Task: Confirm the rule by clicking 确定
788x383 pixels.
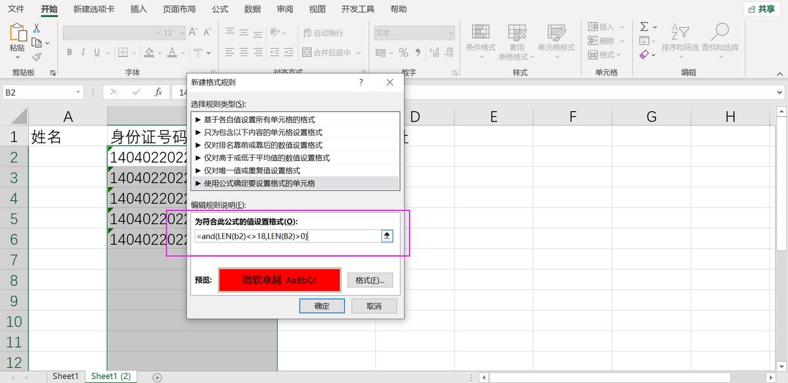Action: pyautogui.click(x=322, y=305)
